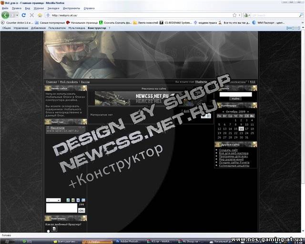305x244 pixels.
Task: Open the Лента новостей bookmark folder
Action: click(145, 22)
